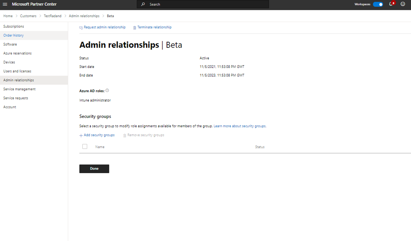The width and height of the screenshot is (411, 241).
Task: Click Request admin relationship link text
Action: (105, 27)
